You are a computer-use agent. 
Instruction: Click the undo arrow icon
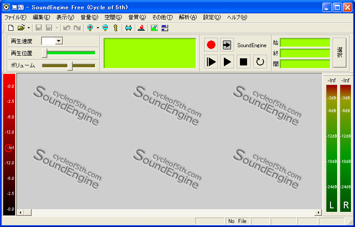[67, 28]
